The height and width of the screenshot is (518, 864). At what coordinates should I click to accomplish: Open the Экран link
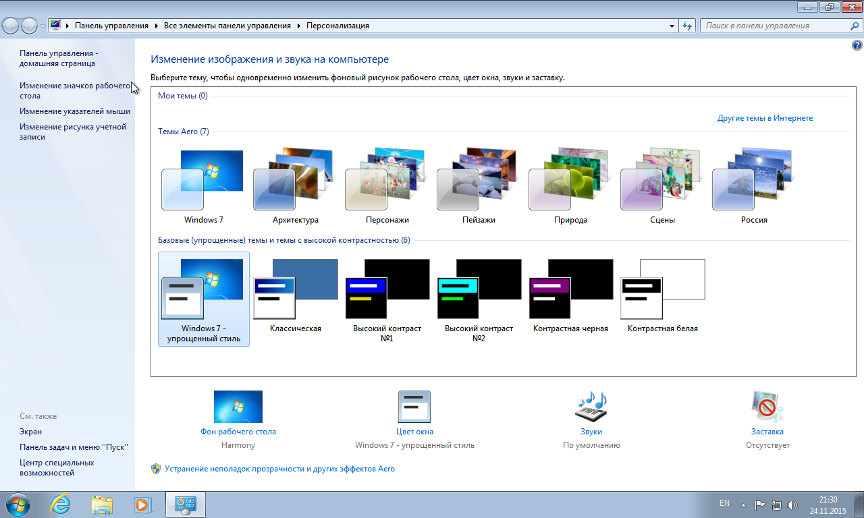tap(30, 432)
